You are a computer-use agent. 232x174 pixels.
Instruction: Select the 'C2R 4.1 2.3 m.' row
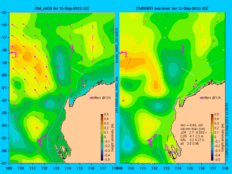[x=192, y=136]
